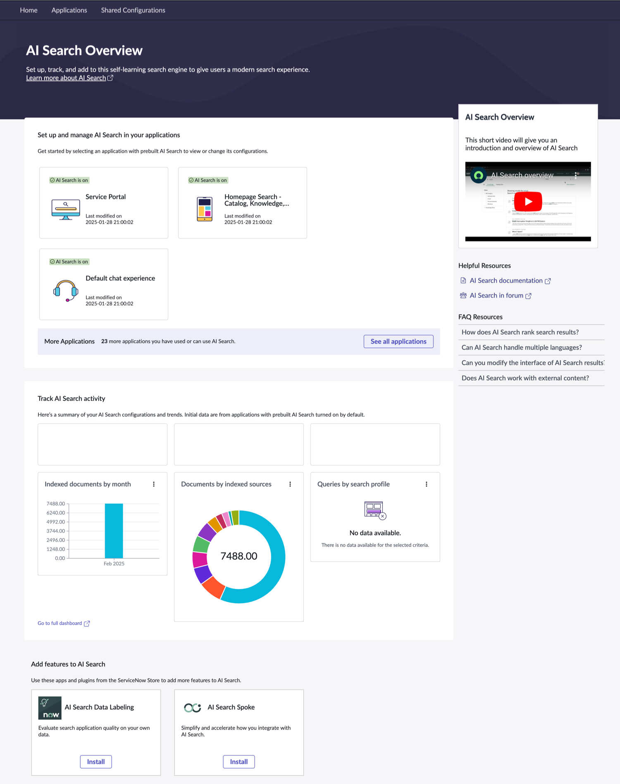Viewport: 620px width, 784px height.
Task: Click the no data available illustration icon
Action: [x=375, y=510]
